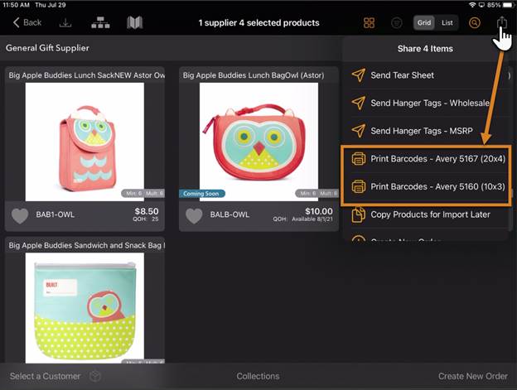Tap the download icon in toolbar

coord(65,22)
